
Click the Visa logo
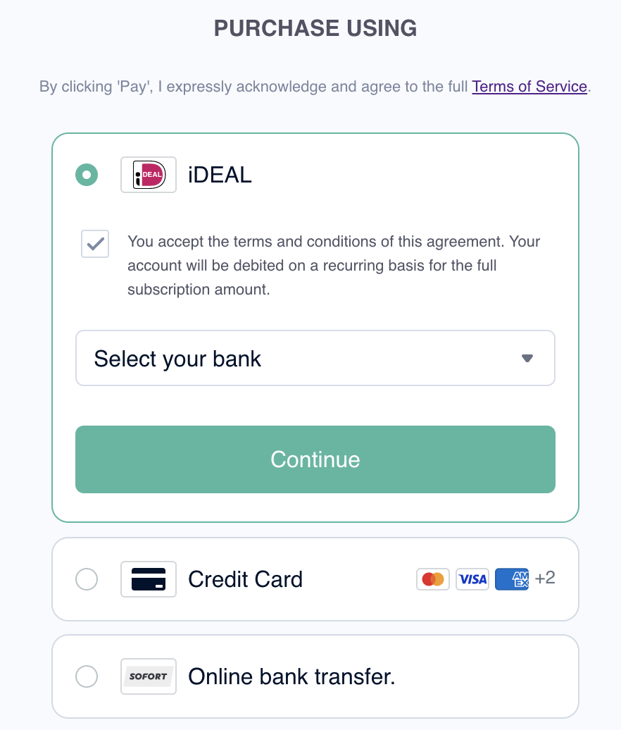coord(472,579)
